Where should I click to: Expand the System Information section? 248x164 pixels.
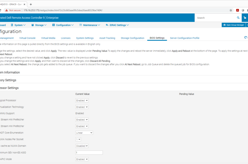[10, 72]
